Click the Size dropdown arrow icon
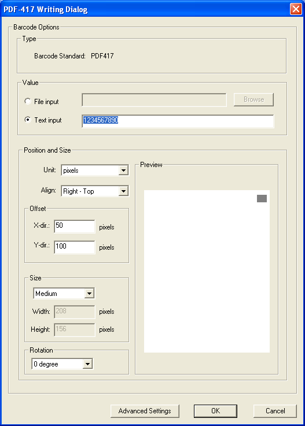The height and width of the screenshot is (426, 305). pyautogui.click(x=89, y=294)
